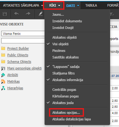The width and height of the screenshot is (119, 127).
Task: Open ATSKAITES SĀKUMLAPA dropdown arrow
Action: pos(42,6)
